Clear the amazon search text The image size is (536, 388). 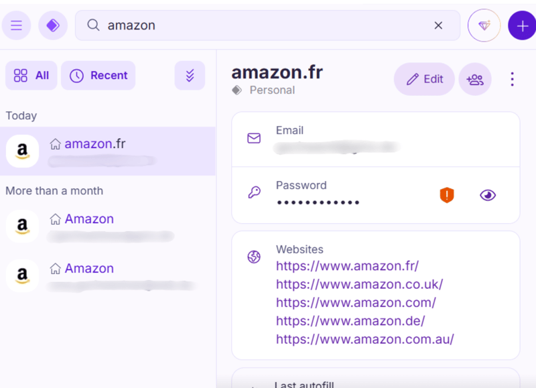point(438,25)
